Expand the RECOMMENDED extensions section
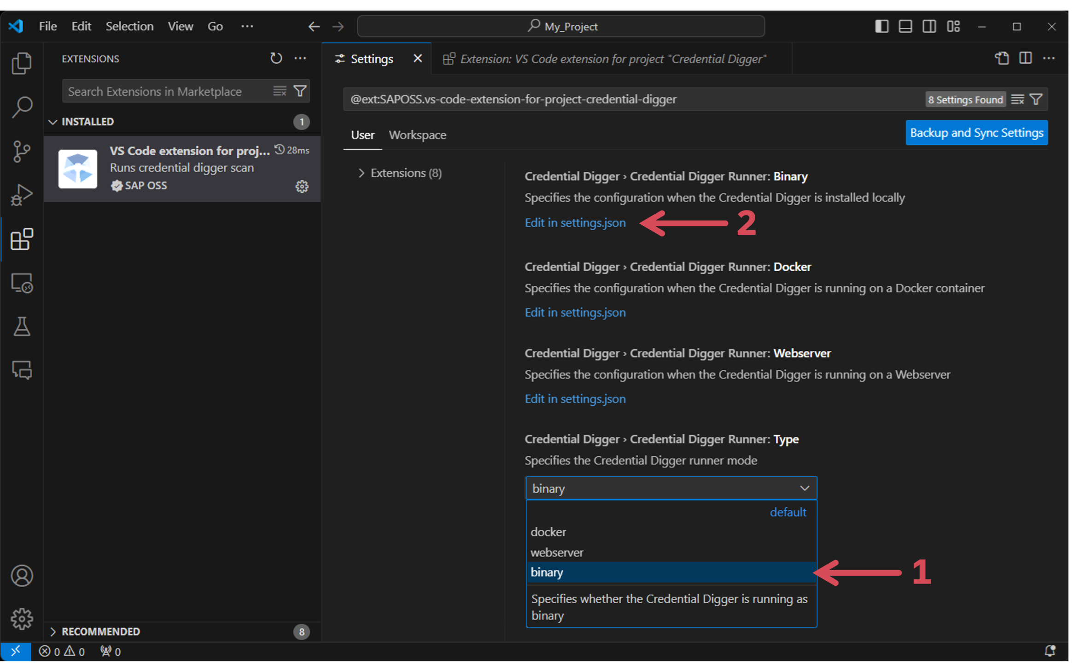Image resolution: width=1073 pixels, height=665 pixels. (x=182, y=631)
